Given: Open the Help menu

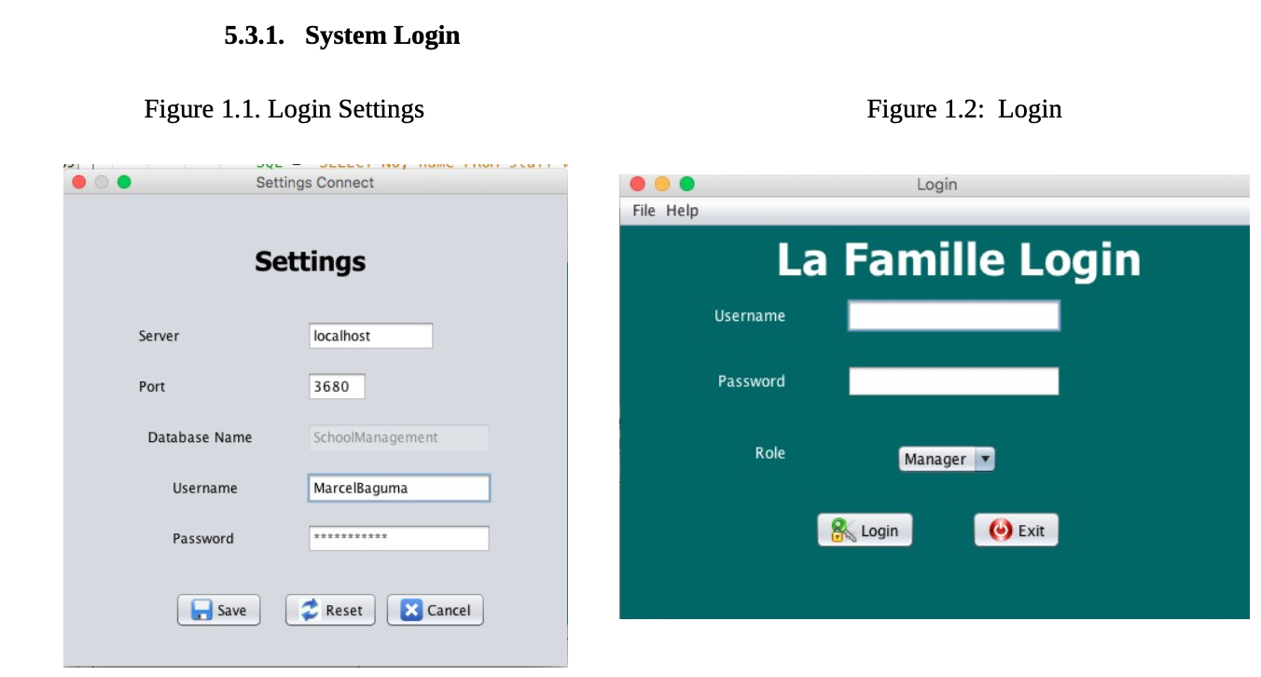Looking at the screenshot, I should coord(682,211).
